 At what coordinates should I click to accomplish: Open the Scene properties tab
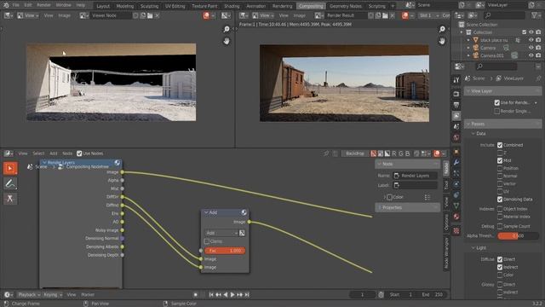tap(456, 126)
